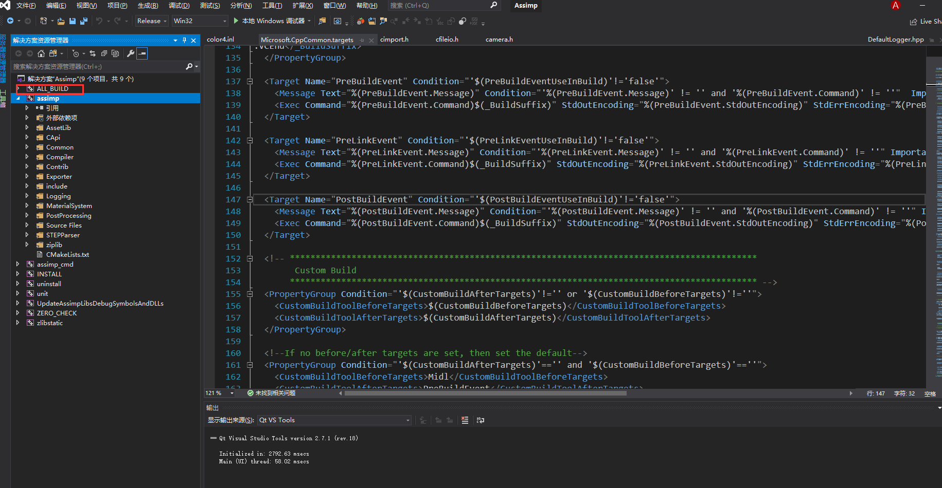Click the Home icon in Solution Explorer

coord(41,53)
